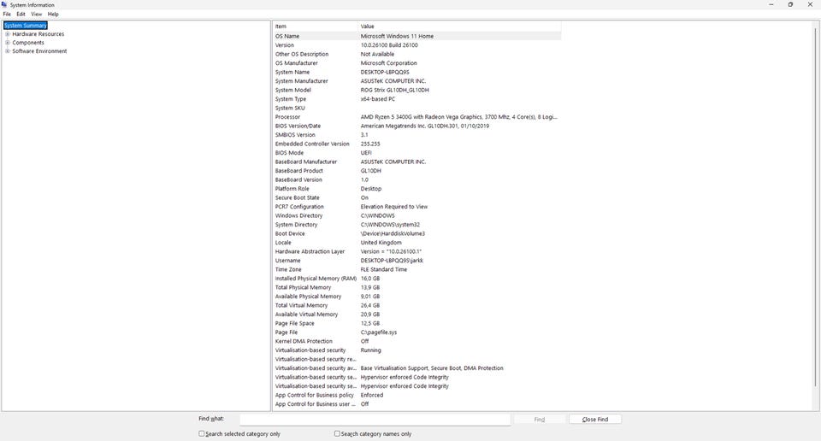Select the Boot Device row
This screenshot has height=441, width=821.
tap(416, 234)
